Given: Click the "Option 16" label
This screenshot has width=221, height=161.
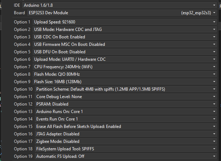Looking at the screenshot, I should click(x=23, y=134).
